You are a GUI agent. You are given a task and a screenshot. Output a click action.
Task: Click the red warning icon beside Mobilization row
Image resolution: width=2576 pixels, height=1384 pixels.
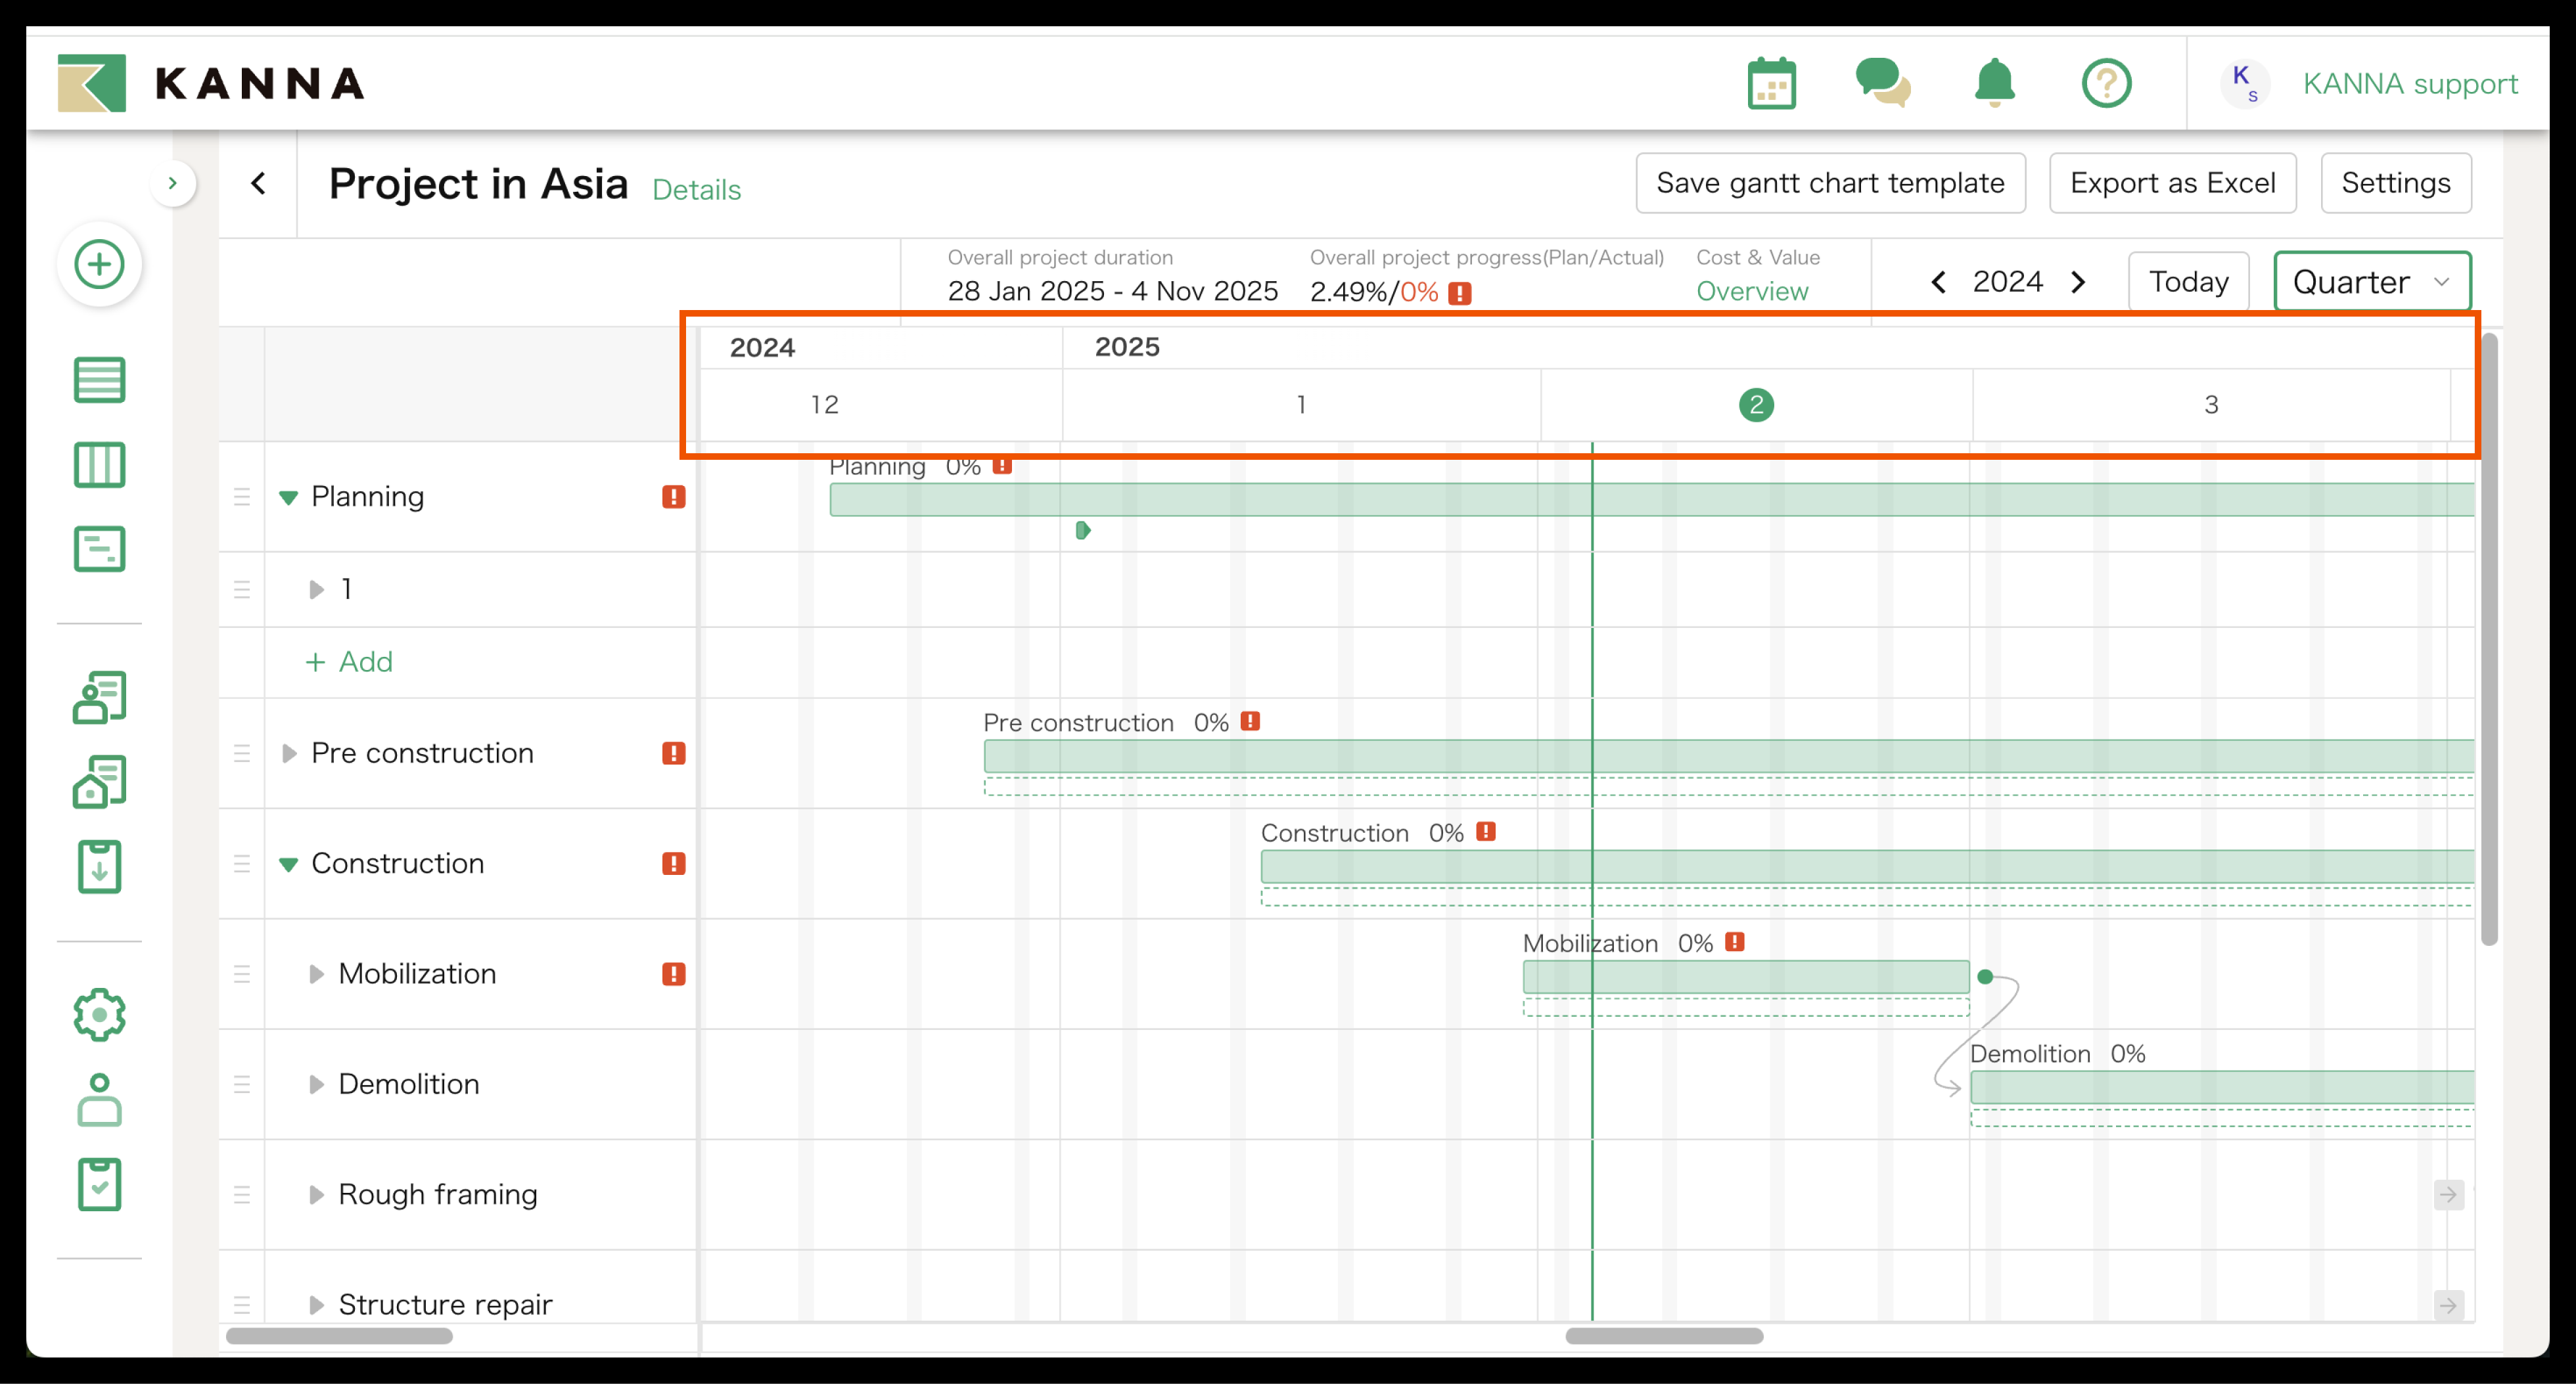[673, 974]
